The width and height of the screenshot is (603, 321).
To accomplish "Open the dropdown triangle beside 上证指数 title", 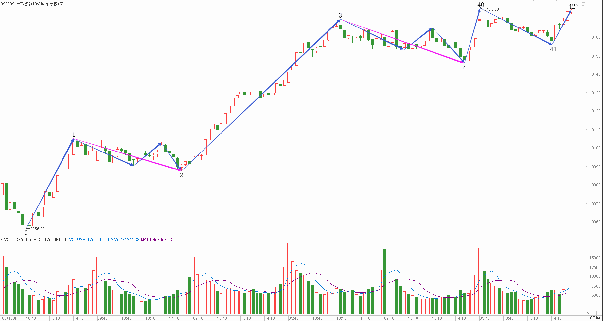I will click(62, 4).
